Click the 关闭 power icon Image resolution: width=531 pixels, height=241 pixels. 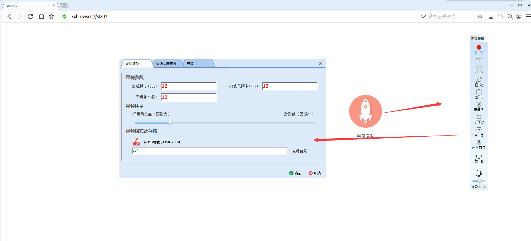coord(479,158)
